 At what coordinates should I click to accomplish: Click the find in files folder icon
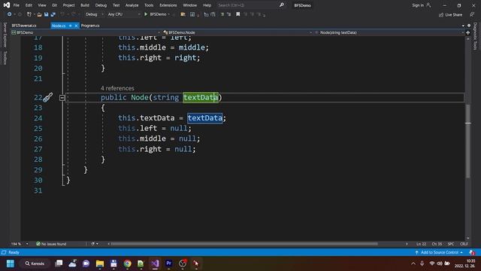pyautogui.click(x=183, y=14)
